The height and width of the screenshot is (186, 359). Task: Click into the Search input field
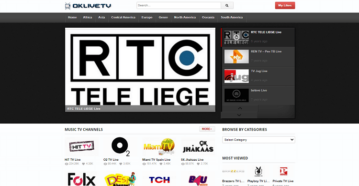tap(179, 5)
